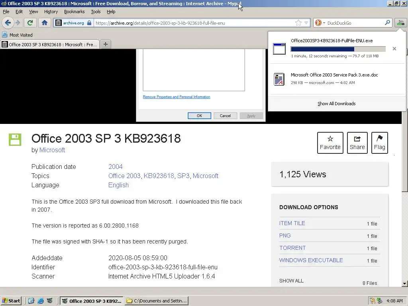The height and width of the screenshot is (306, 408).
Task: Go back with the Back arrow button
Action: coord(8,23)
